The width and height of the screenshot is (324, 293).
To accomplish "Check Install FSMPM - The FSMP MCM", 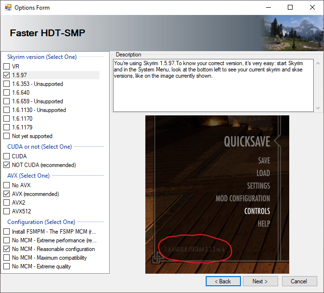I will coord(7,232).
